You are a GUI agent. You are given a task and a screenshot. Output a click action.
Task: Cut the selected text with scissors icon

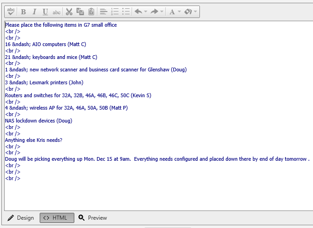coord(69,12)
